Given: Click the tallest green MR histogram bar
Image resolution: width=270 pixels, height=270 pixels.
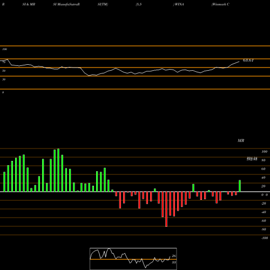Looking at the screenshot, I should (x=58, y=170).
